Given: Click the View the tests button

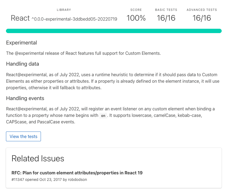Looking at the screenshot, I should click(23, 136).
